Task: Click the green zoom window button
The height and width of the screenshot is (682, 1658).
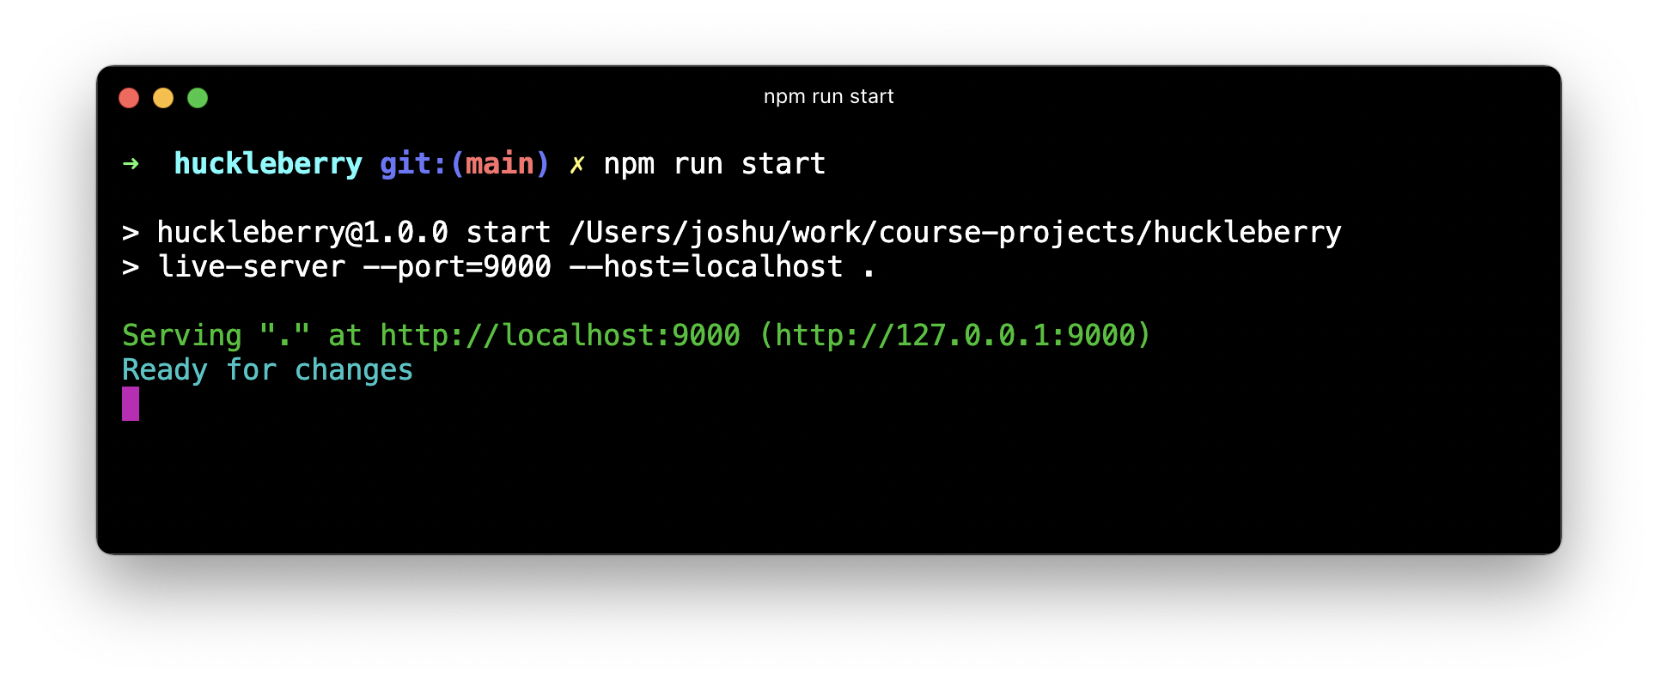Action: pyautogui.click(x=198, y=98)
